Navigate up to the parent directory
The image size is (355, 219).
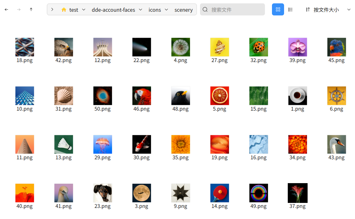pos(31,9)
